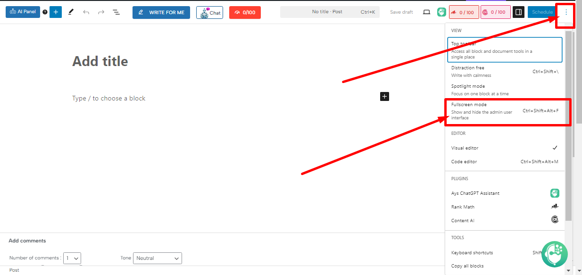Click the Undo arrow
582x275 pixels.
(86, 12)
